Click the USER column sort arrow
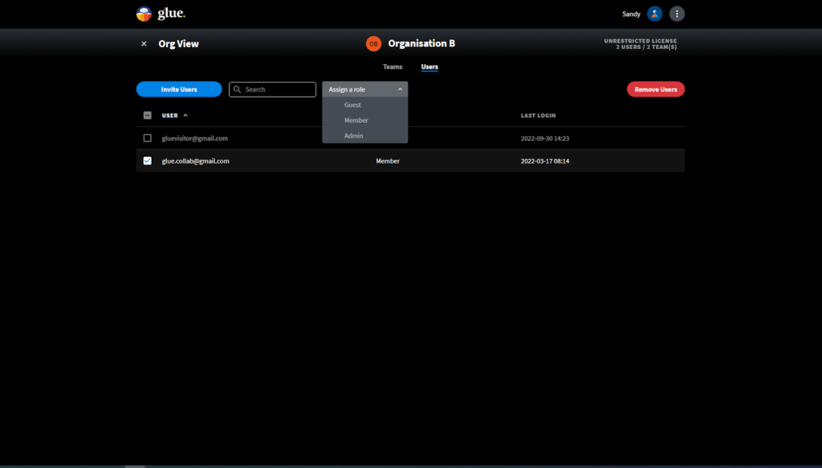The image size is (822, 468). (x=185, y=116)
